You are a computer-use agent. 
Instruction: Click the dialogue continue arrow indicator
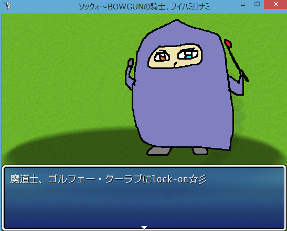coord(144,227)
